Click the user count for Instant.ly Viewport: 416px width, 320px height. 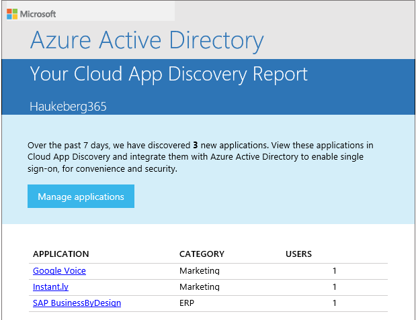(334, 287)
